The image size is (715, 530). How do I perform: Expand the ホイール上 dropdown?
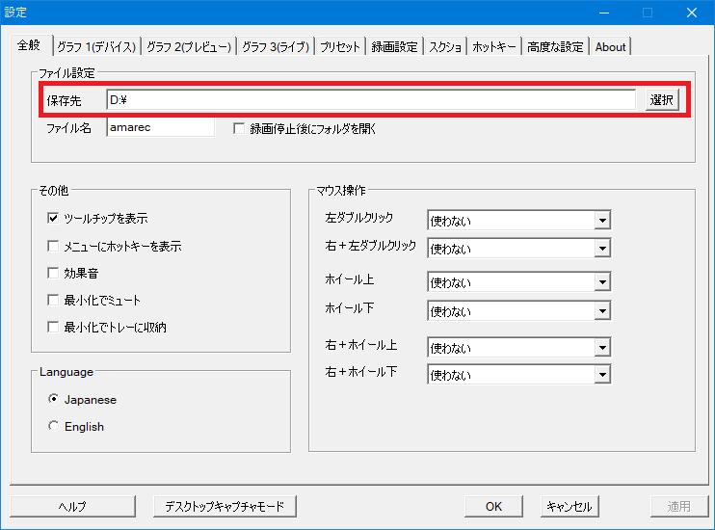point(519,282)
